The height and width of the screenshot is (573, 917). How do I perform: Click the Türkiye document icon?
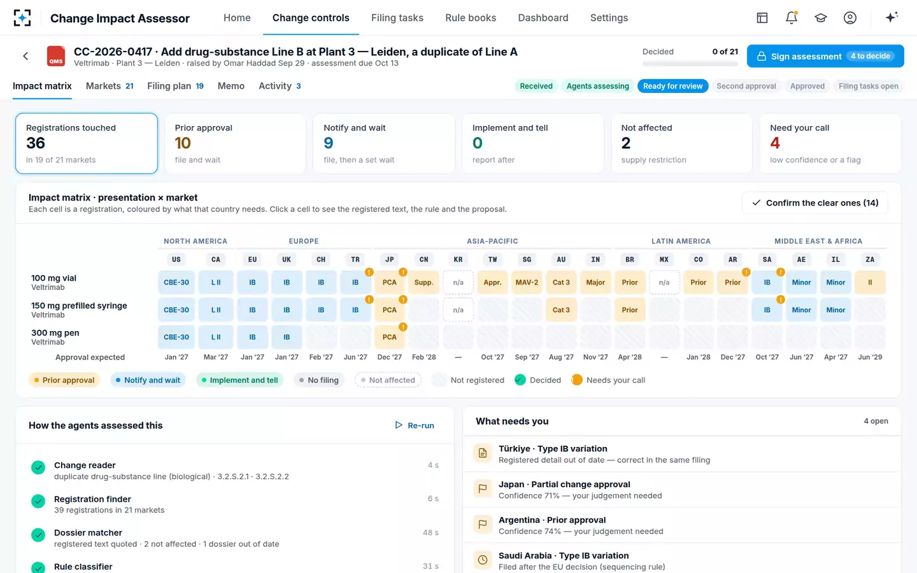[x=483, y=453]
